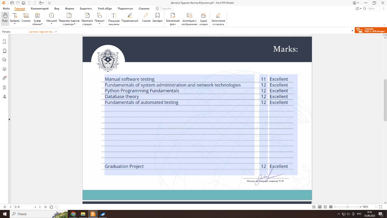Open the layers panel in left sidebar
Image resolution: width=387 pixels, height=218 pixels.
5,69
